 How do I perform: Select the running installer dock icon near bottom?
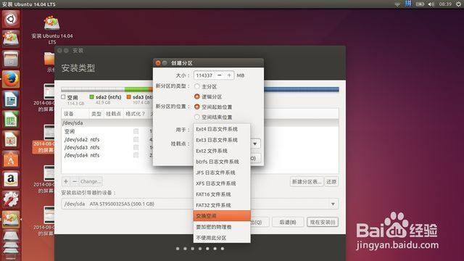point(11,220)
